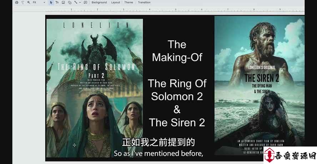Click the Zoom magnifier icon
Viewport: 317px width, 164px height.
tap(29, 2)
